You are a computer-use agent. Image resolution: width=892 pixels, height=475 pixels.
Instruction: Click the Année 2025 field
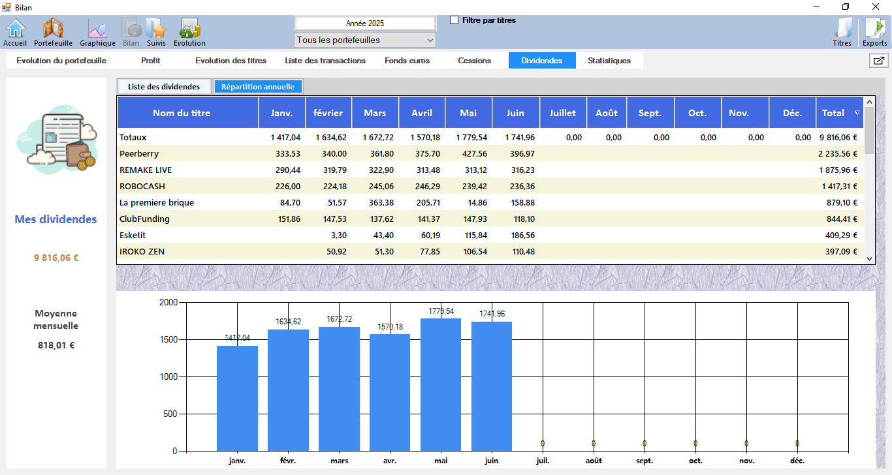[365, 23]
